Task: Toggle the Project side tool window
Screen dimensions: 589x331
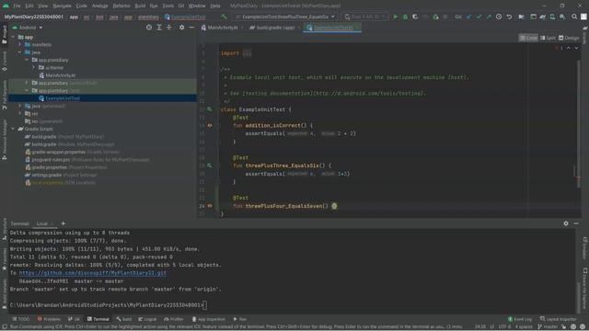Action: [x=4, y=35]
